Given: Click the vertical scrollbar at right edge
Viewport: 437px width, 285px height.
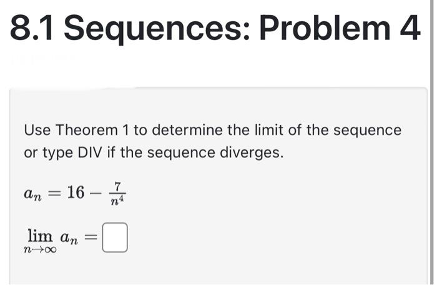Looking at the screenshot, I should click(x=431, y=142).
